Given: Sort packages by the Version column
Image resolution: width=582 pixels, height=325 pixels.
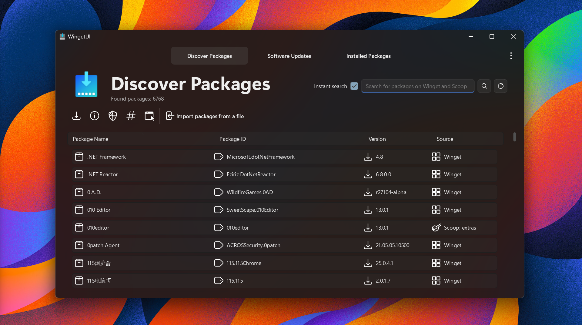Looking at the screenshot, I should (x=377, y=139).
